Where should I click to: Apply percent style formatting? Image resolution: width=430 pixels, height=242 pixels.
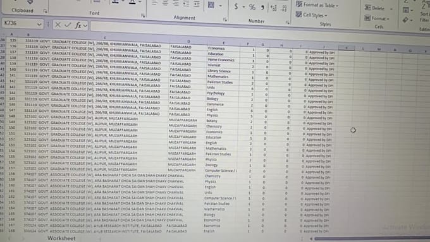pyautogui.click(x=252, y=7)
